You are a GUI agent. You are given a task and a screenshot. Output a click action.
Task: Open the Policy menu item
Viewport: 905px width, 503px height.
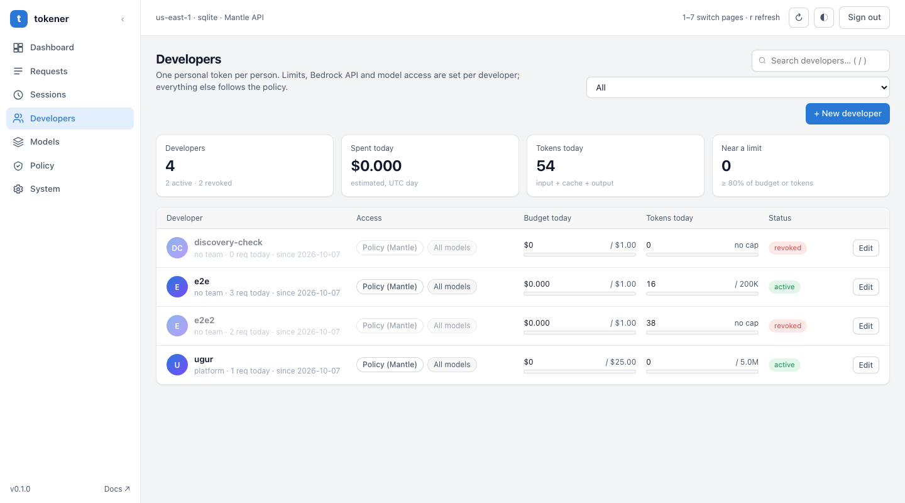pyautogui.click(x=70, y=165)
